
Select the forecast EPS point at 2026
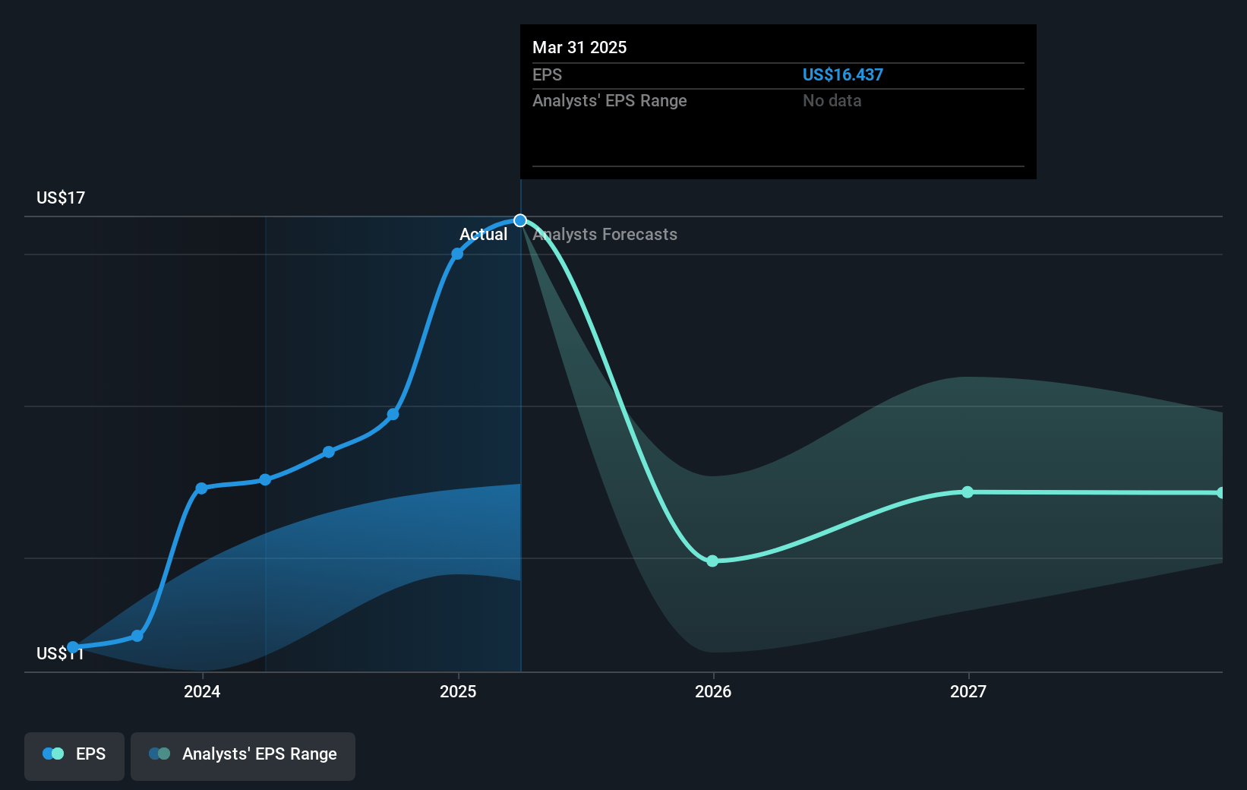click(712, 561)
